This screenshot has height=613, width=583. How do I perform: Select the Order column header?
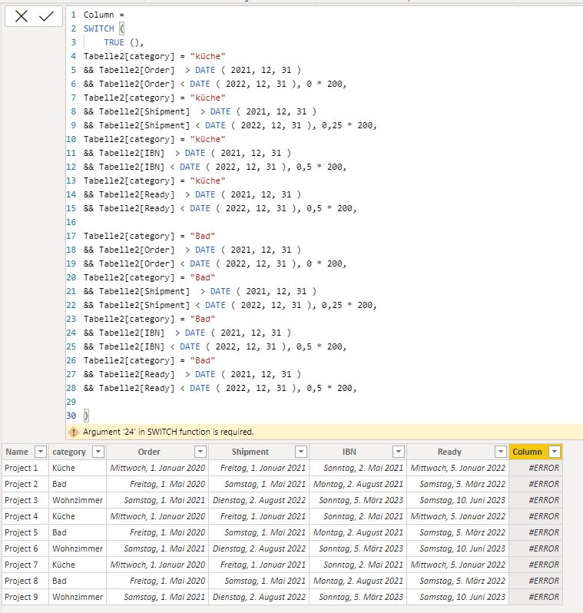149,452
